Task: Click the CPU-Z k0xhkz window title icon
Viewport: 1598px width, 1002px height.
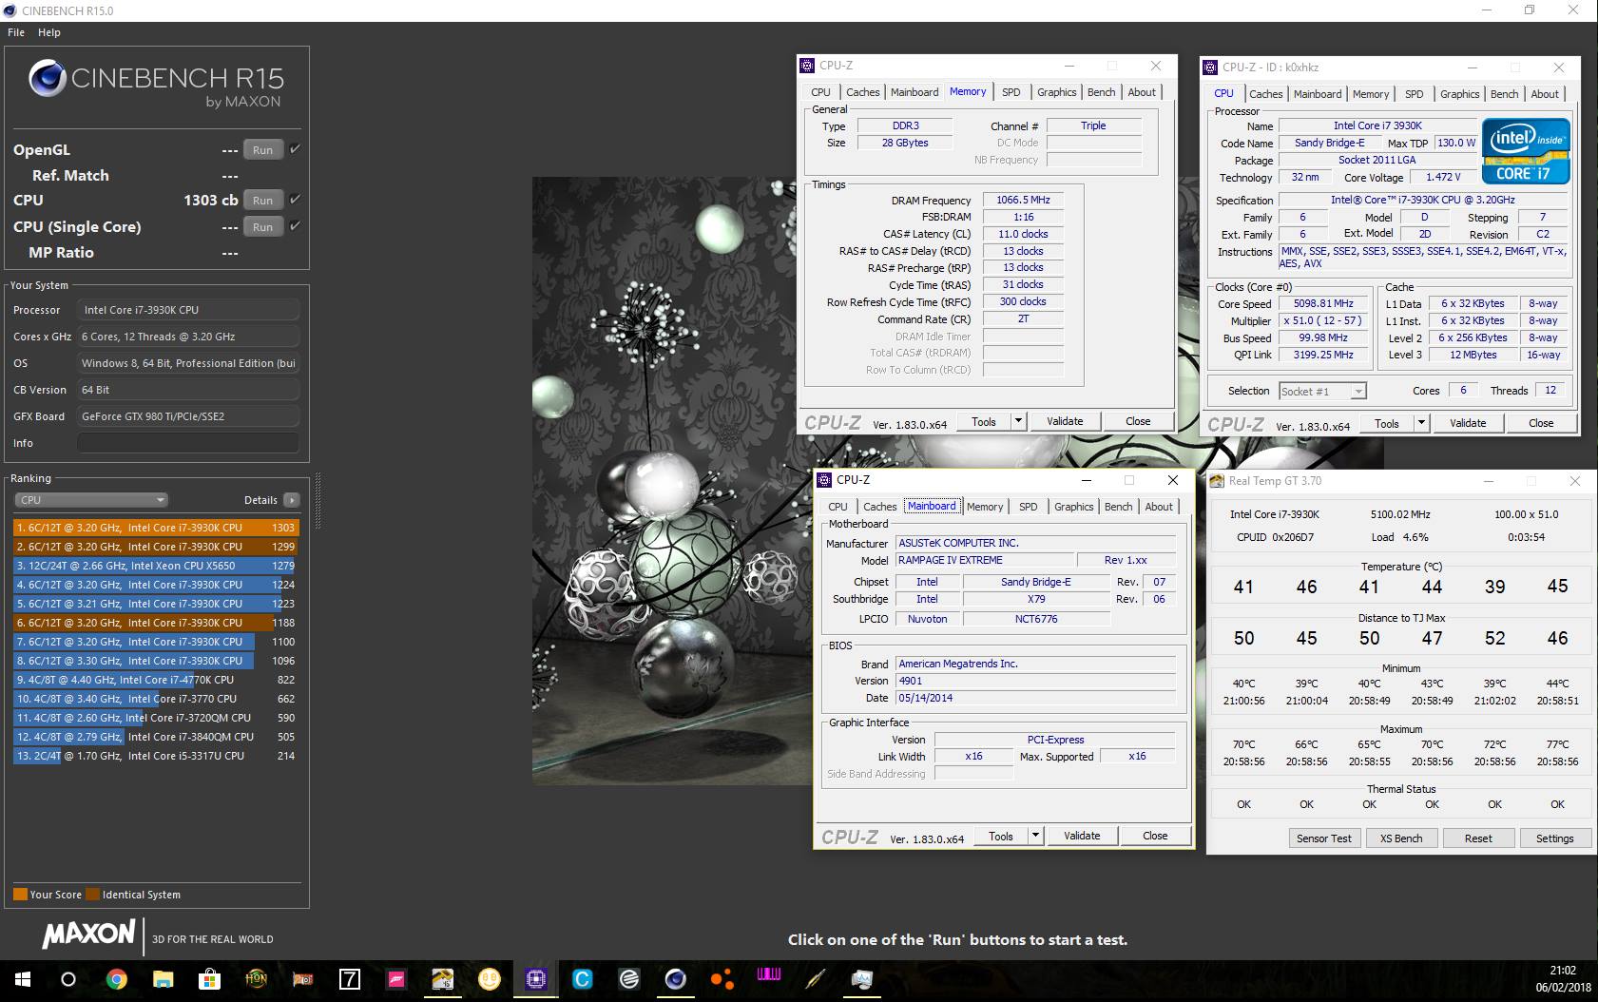Action: pyautogui.click(x=1210, y=67)
